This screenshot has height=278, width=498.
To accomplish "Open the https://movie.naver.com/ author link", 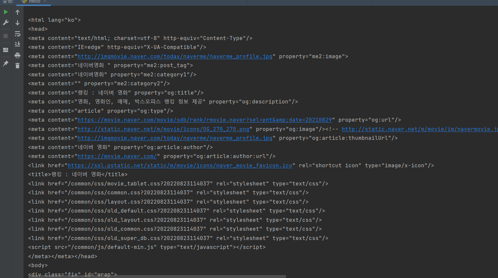I will coord(117,156).
